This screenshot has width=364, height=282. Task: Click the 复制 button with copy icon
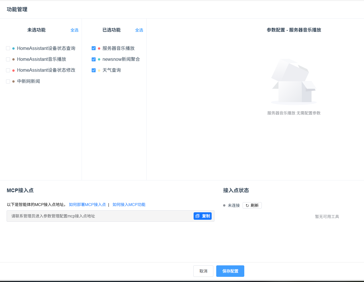(x=202, y=216)
